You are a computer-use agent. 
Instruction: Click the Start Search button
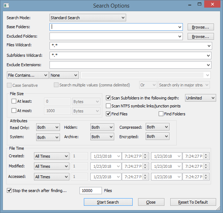pyautogui.click(x=108, y=202)
